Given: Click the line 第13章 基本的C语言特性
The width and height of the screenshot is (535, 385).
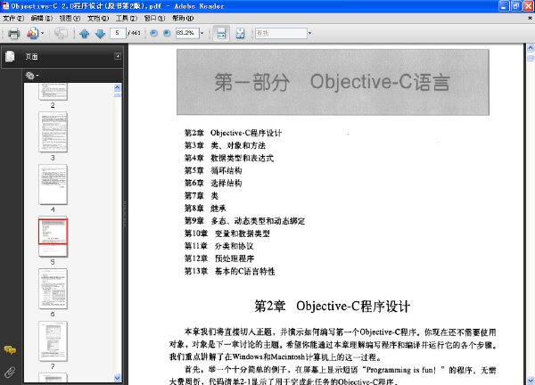Looking at the screenshot, I should pos(230,271).
